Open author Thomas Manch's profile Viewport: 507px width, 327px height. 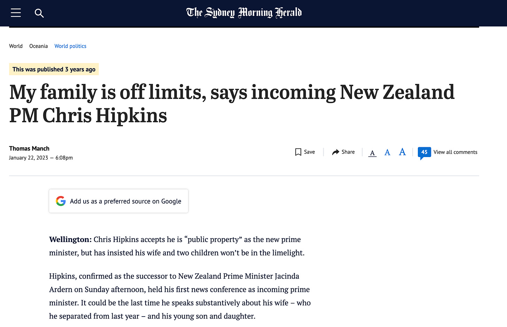pyautogui.click(x=29, y=148)
